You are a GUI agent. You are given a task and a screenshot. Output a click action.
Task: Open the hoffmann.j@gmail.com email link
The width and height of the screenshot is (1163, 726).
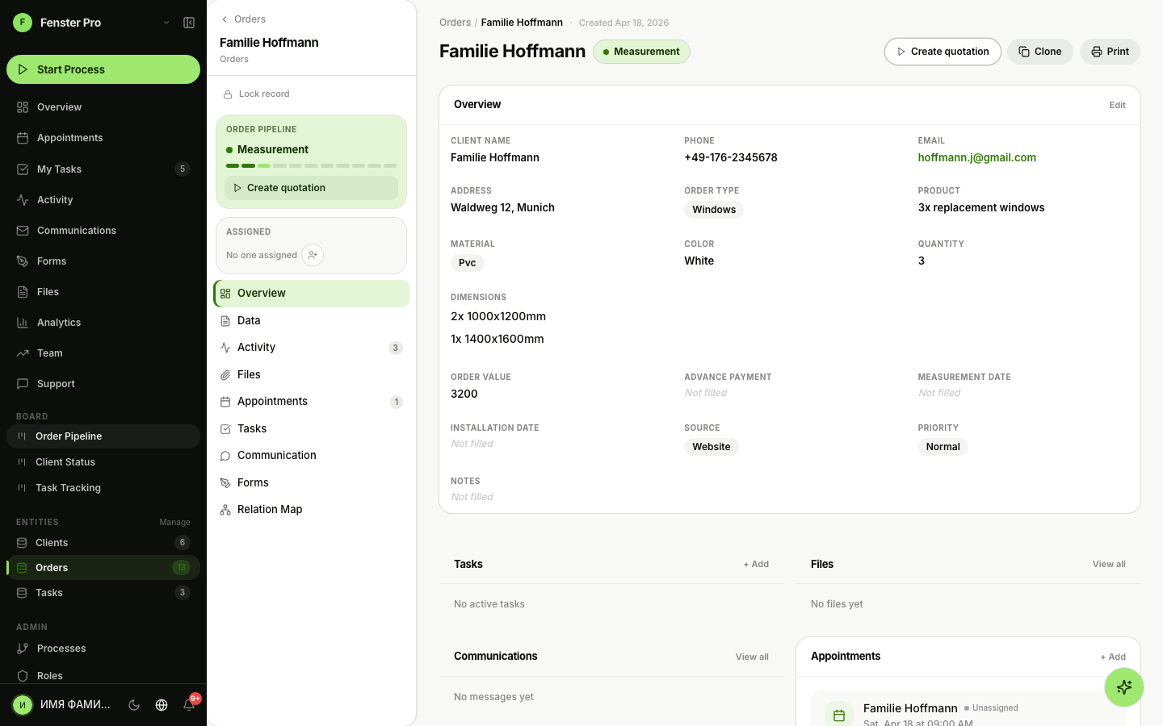pyautogui.click(x=976, y=158)
